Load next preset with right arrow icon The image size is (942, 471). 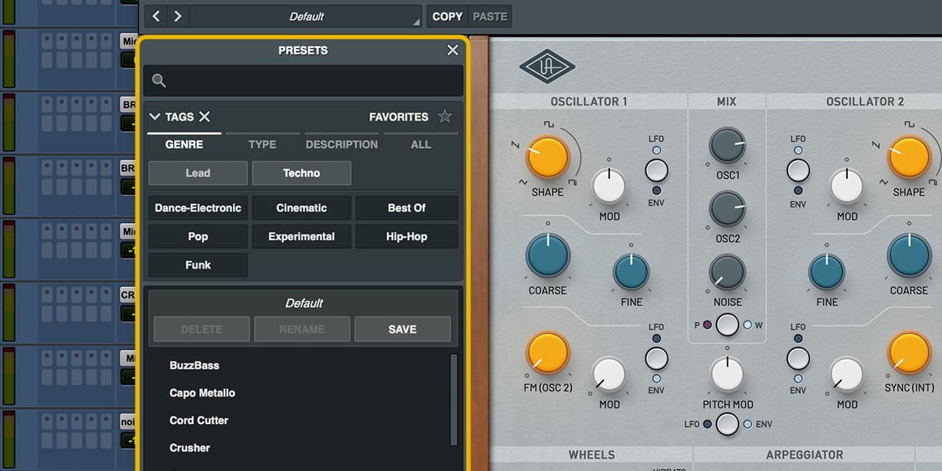(x=176, y=15)
